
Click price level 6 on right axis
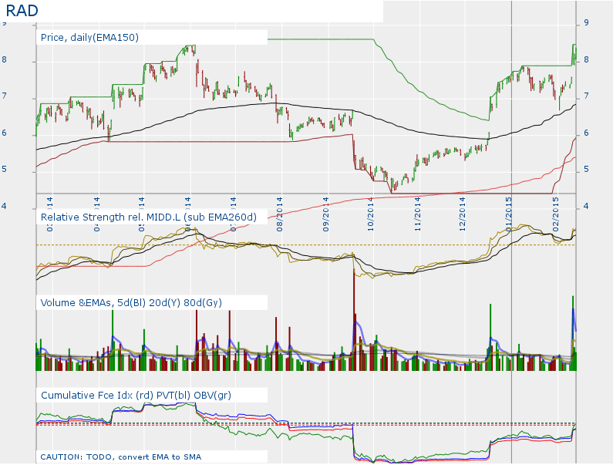[x=587, y=133]
